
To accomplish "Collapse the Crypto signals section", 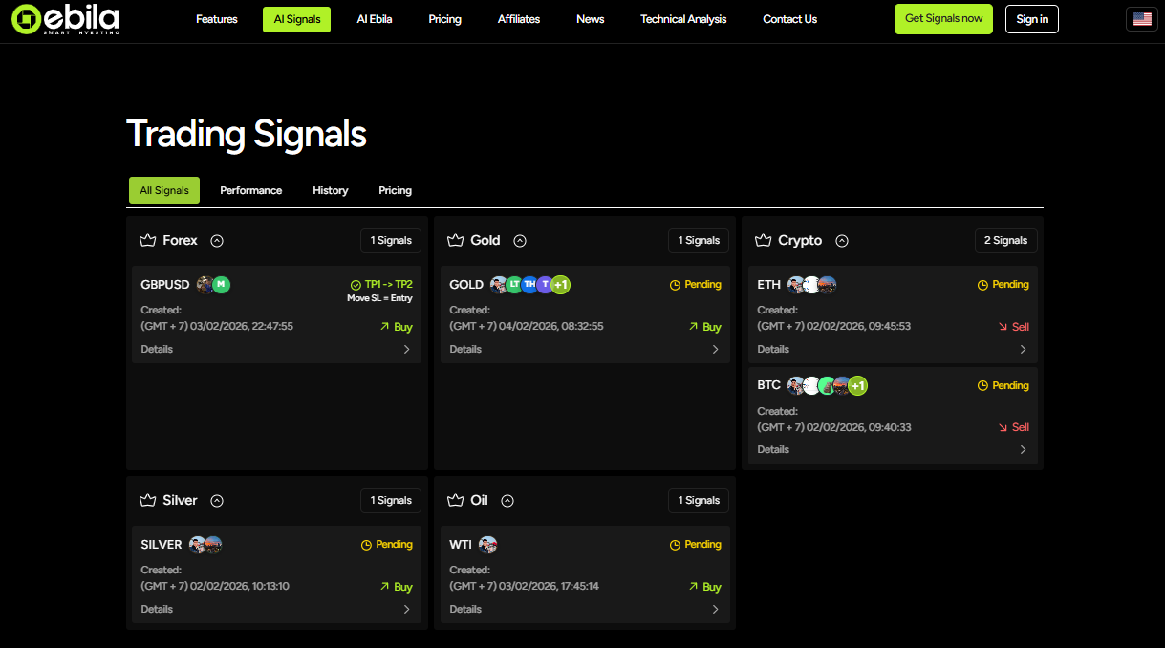I will (842, 241).
